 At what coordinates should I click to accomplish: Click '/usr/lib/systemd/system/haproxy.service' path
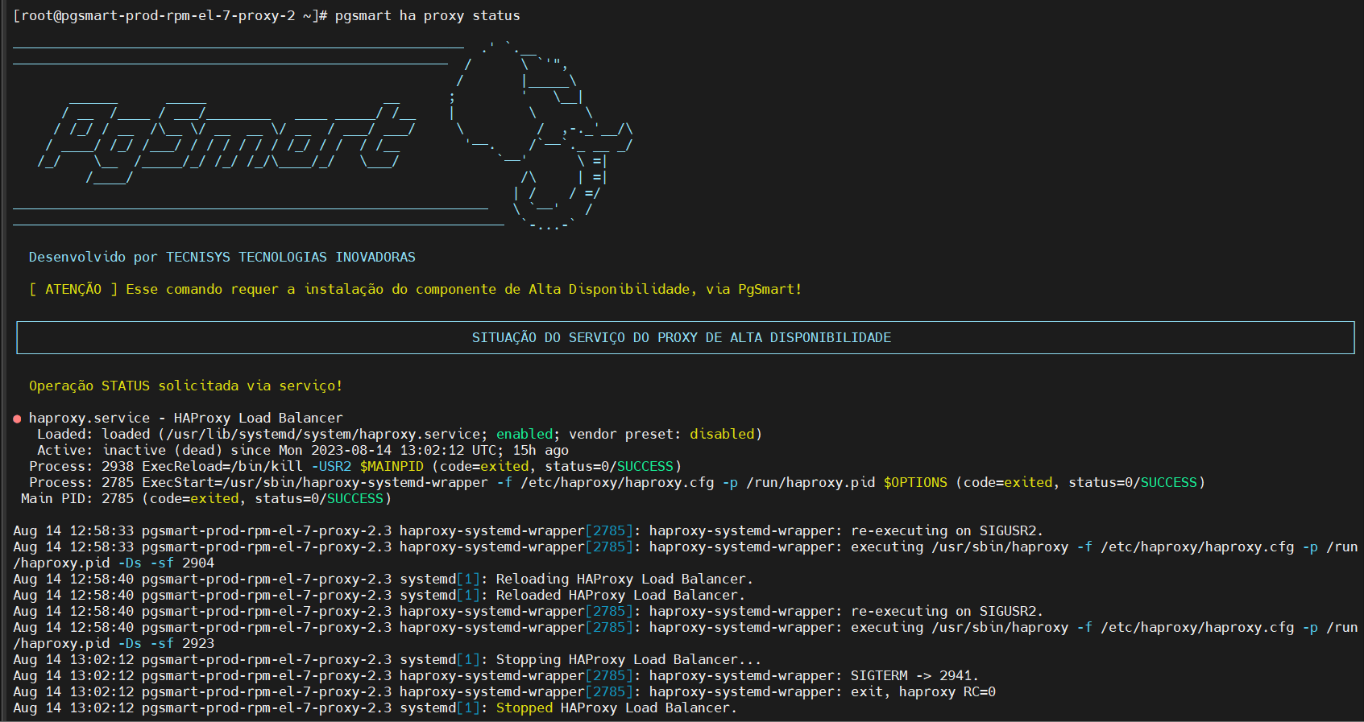tap(323, 434)
